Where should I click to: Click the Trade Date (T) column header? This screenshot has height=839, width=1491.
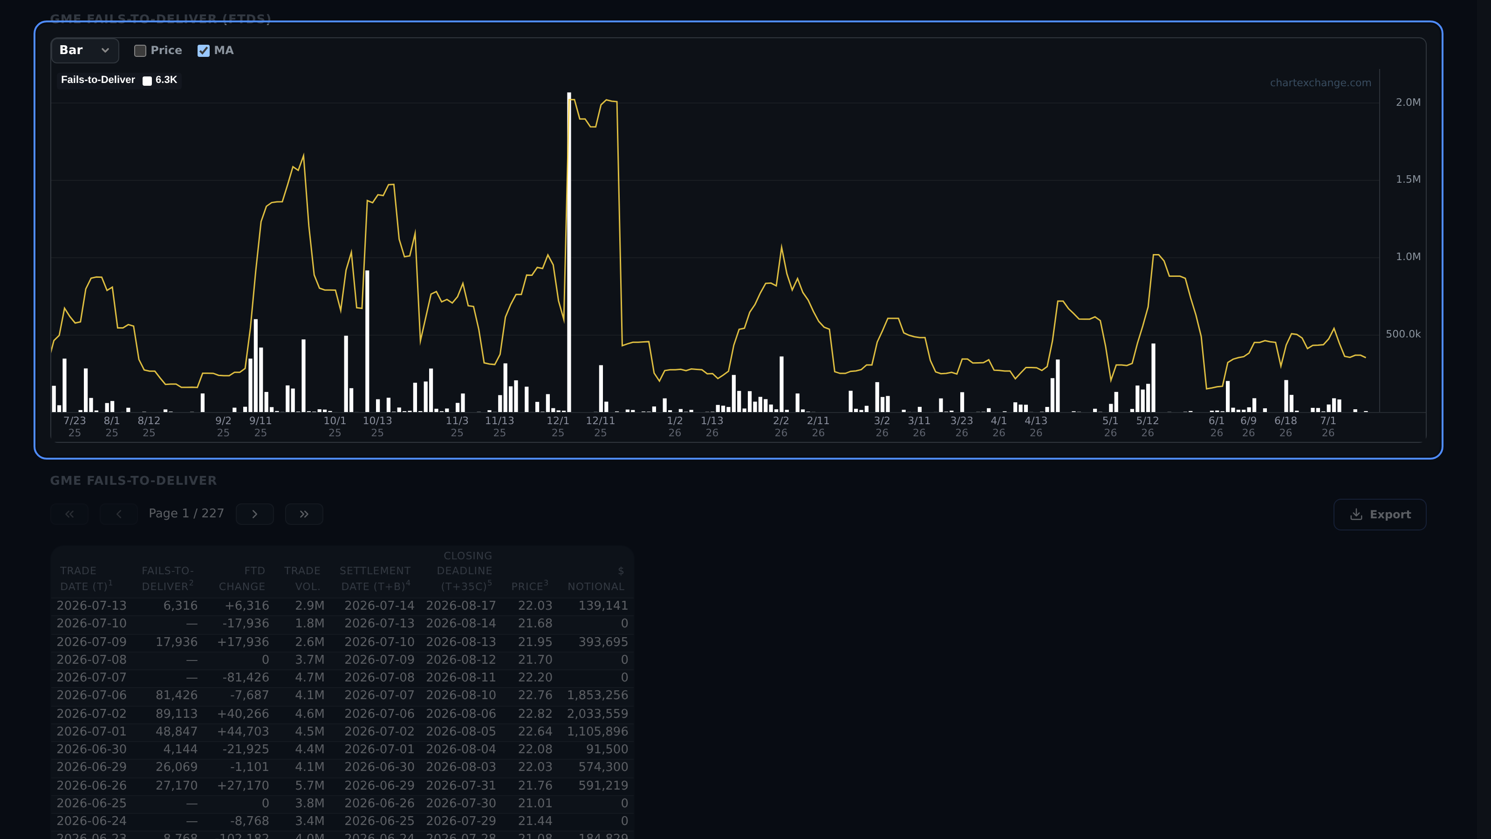click(x=86, y=578)
